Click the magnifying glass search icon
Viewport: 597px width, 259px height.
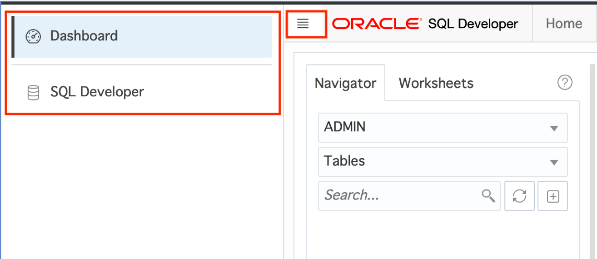[488, 196]
